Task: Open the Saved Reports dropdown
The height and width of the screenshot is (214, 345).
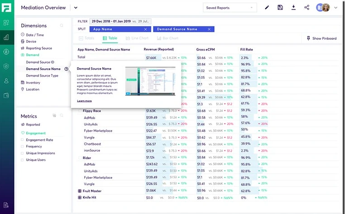Action: [x=230, y=8]
